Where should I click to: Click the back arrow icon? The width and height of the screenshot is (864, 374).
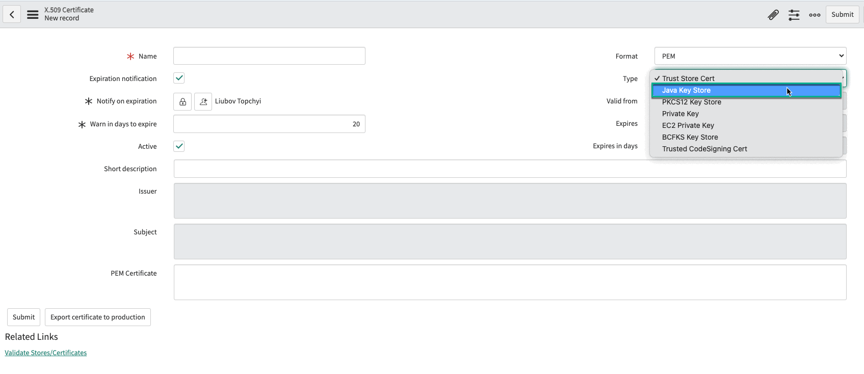tap(12, 14)
